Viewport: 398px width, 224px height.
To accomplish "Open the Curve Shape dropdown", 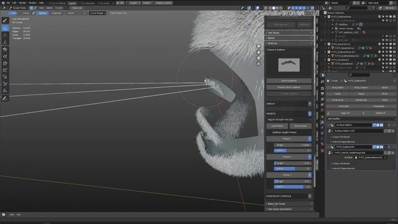I will [x=98, y=13].
